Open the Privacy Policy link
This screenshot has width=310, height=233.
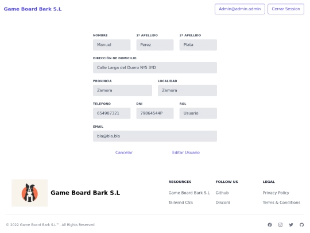[276, 193]
